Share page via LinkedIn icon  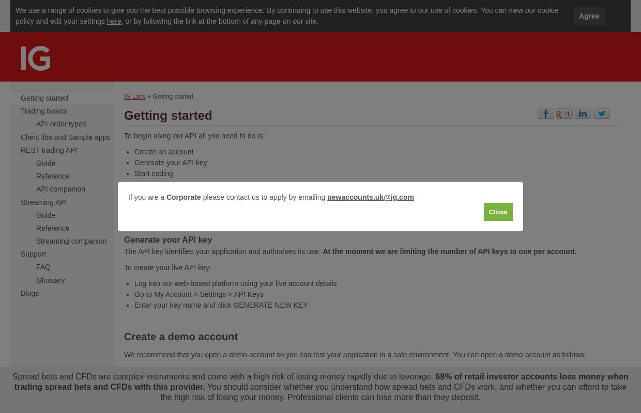coord(583,114)
